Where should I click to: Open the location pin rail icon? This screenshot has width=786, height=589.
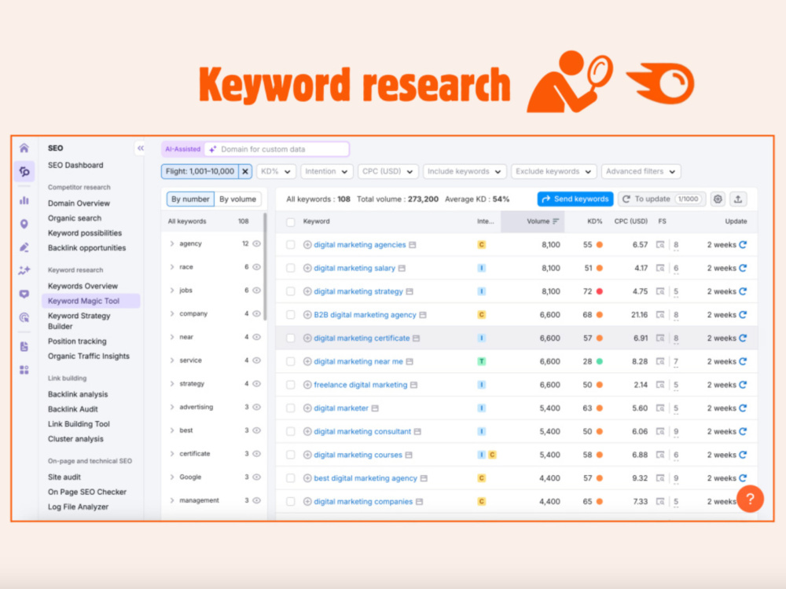coord(24,224)
